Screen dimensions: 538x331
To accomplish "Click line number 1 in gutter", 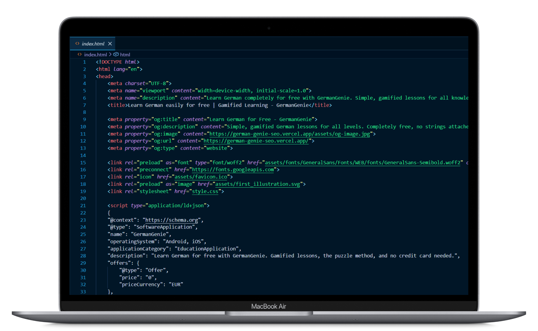I will point(84,62).
